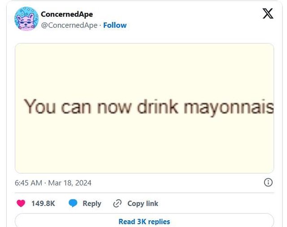Follow the ConcernedApe account
Screen dimensions: 287x227
(115, 25)
